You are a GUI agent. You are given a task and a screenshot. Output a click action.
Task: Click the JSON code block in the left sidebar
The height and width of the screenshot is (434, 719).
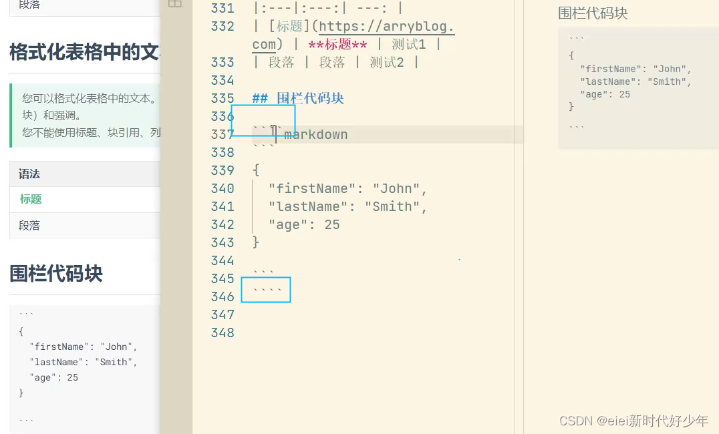coord(74,364)
